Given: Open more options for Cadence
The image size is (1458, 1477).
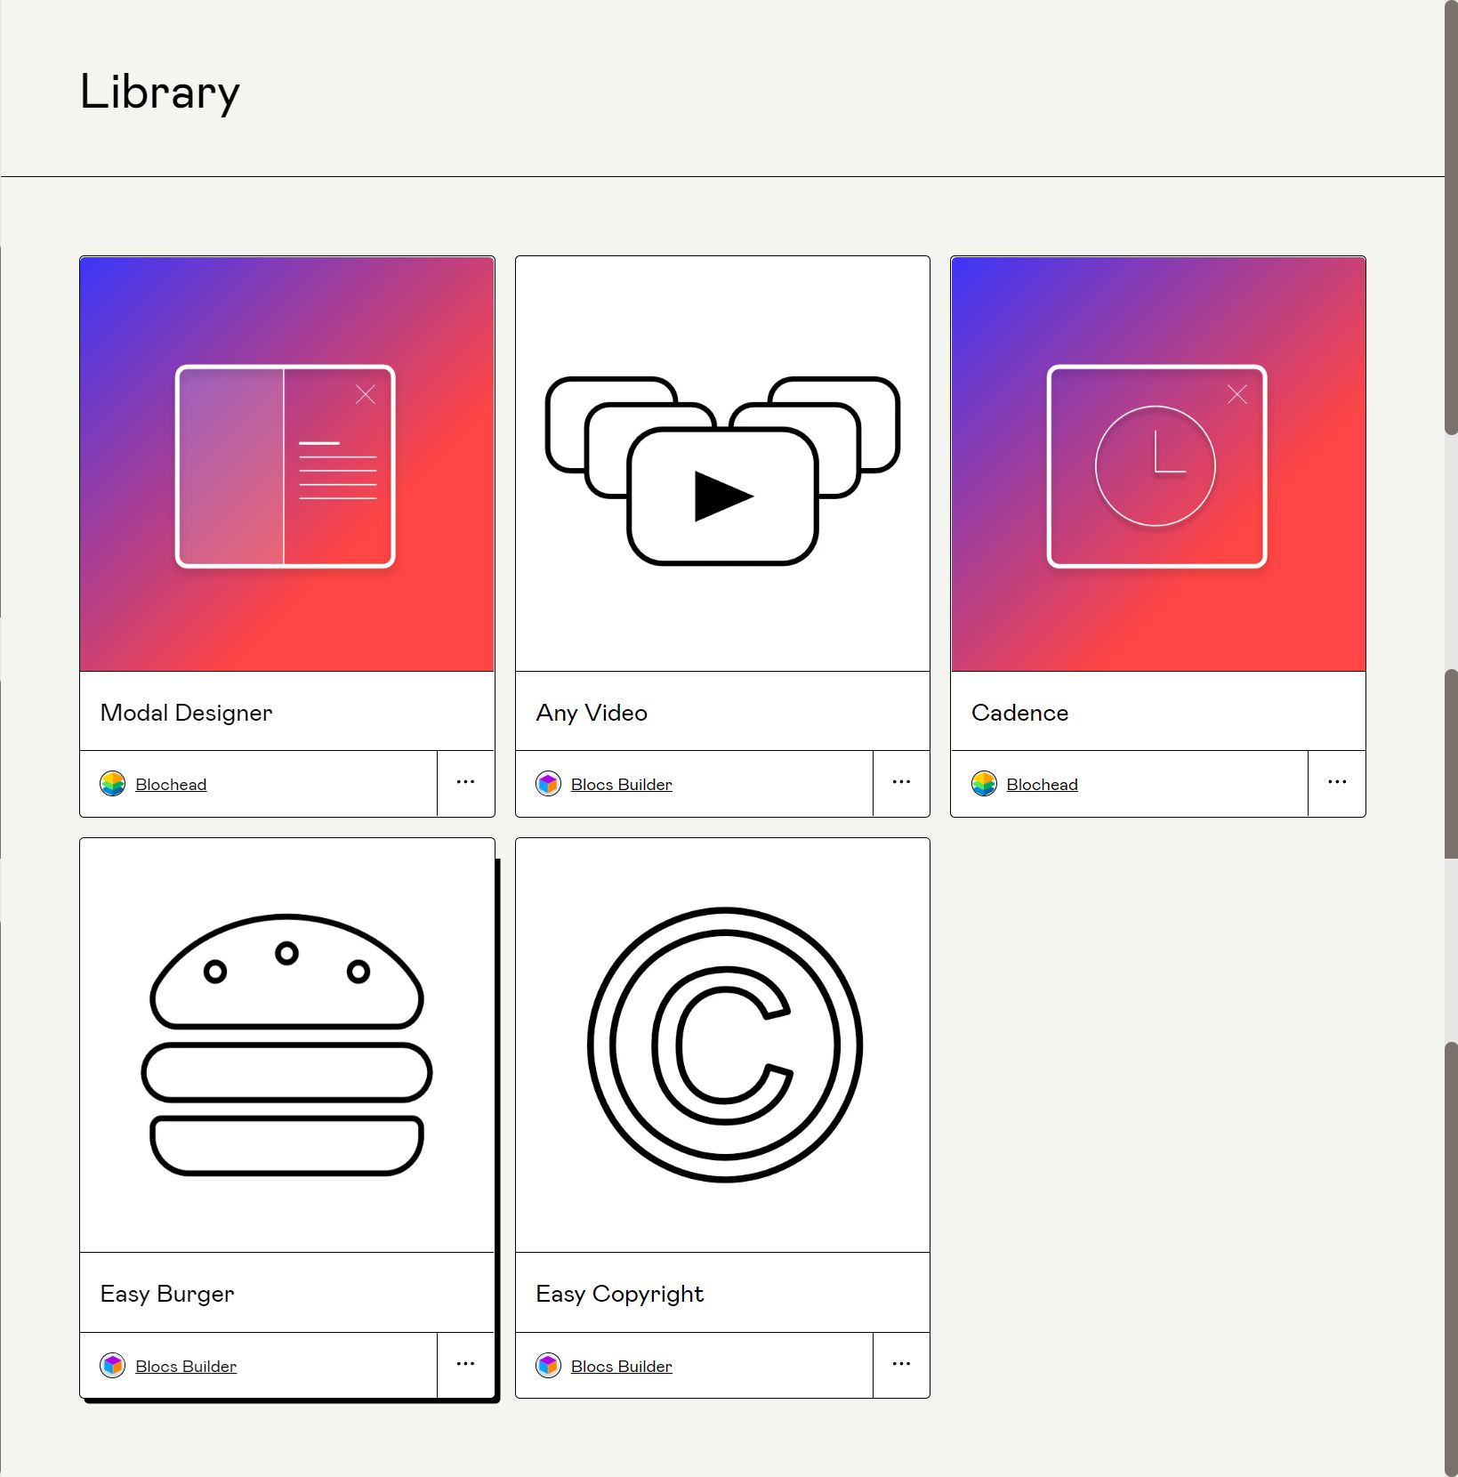Looking at the screenshot, I should (1336, 783).
